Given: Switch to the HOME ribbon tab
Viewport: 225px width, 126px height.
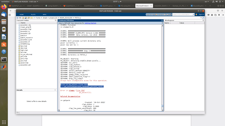Looking at the screenshot, I should coord(22,15).
